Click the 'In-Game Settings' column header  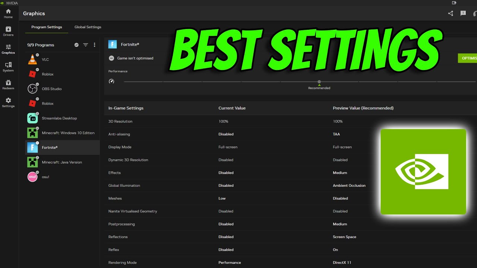[126, 108]
